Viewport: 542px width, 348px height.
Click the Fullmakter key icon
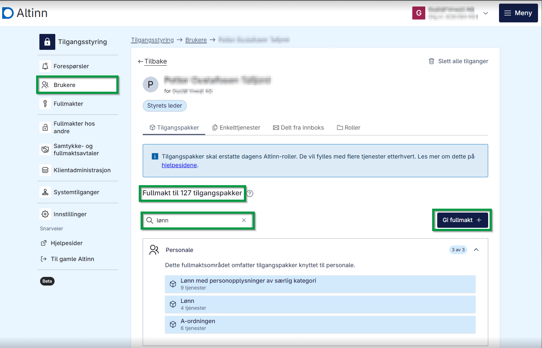45,104
